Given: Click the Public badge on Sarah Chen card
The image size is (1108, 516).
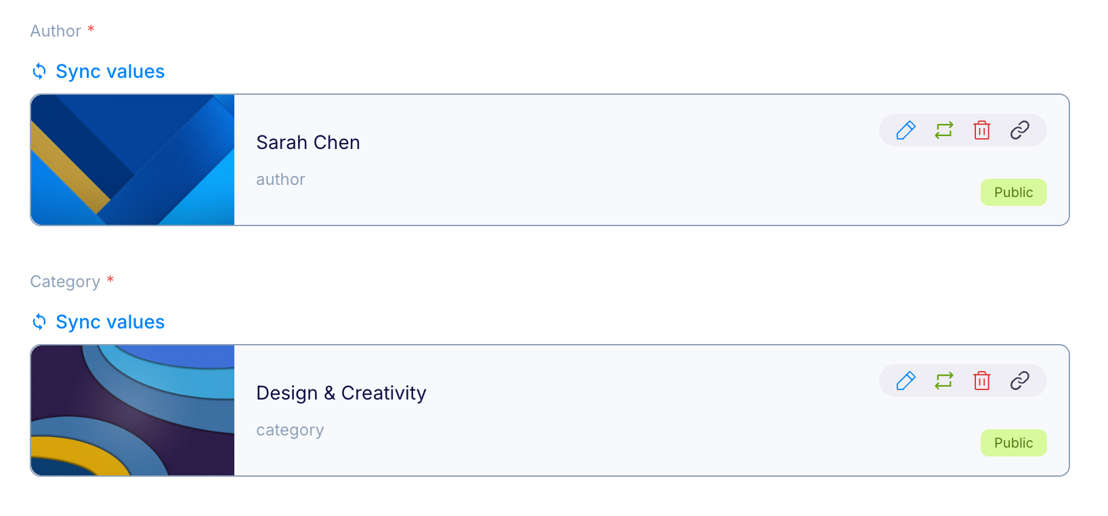Looking at the screenshot, I should (1013, 192).
